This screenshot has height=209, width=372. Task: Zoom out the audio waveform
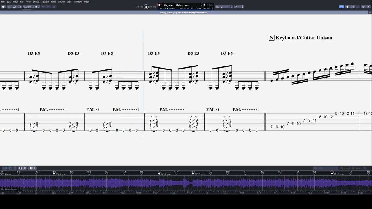coord(21,168)
